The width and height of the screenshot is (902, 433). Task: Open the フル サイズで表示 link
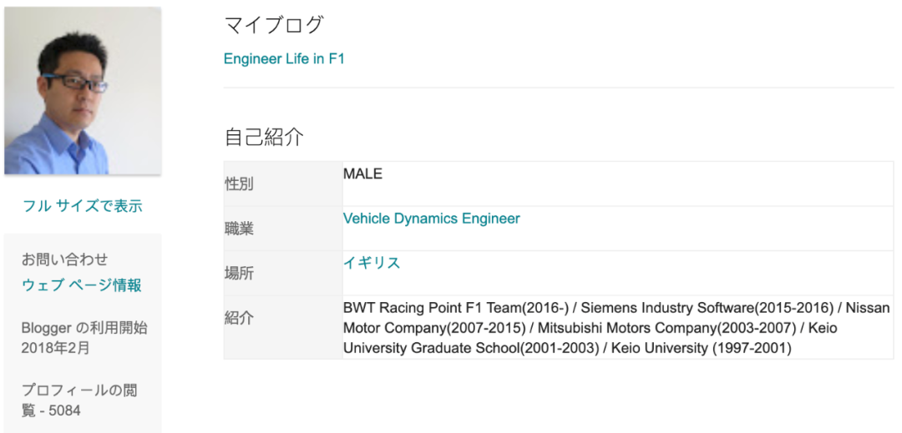click(82, 206)
